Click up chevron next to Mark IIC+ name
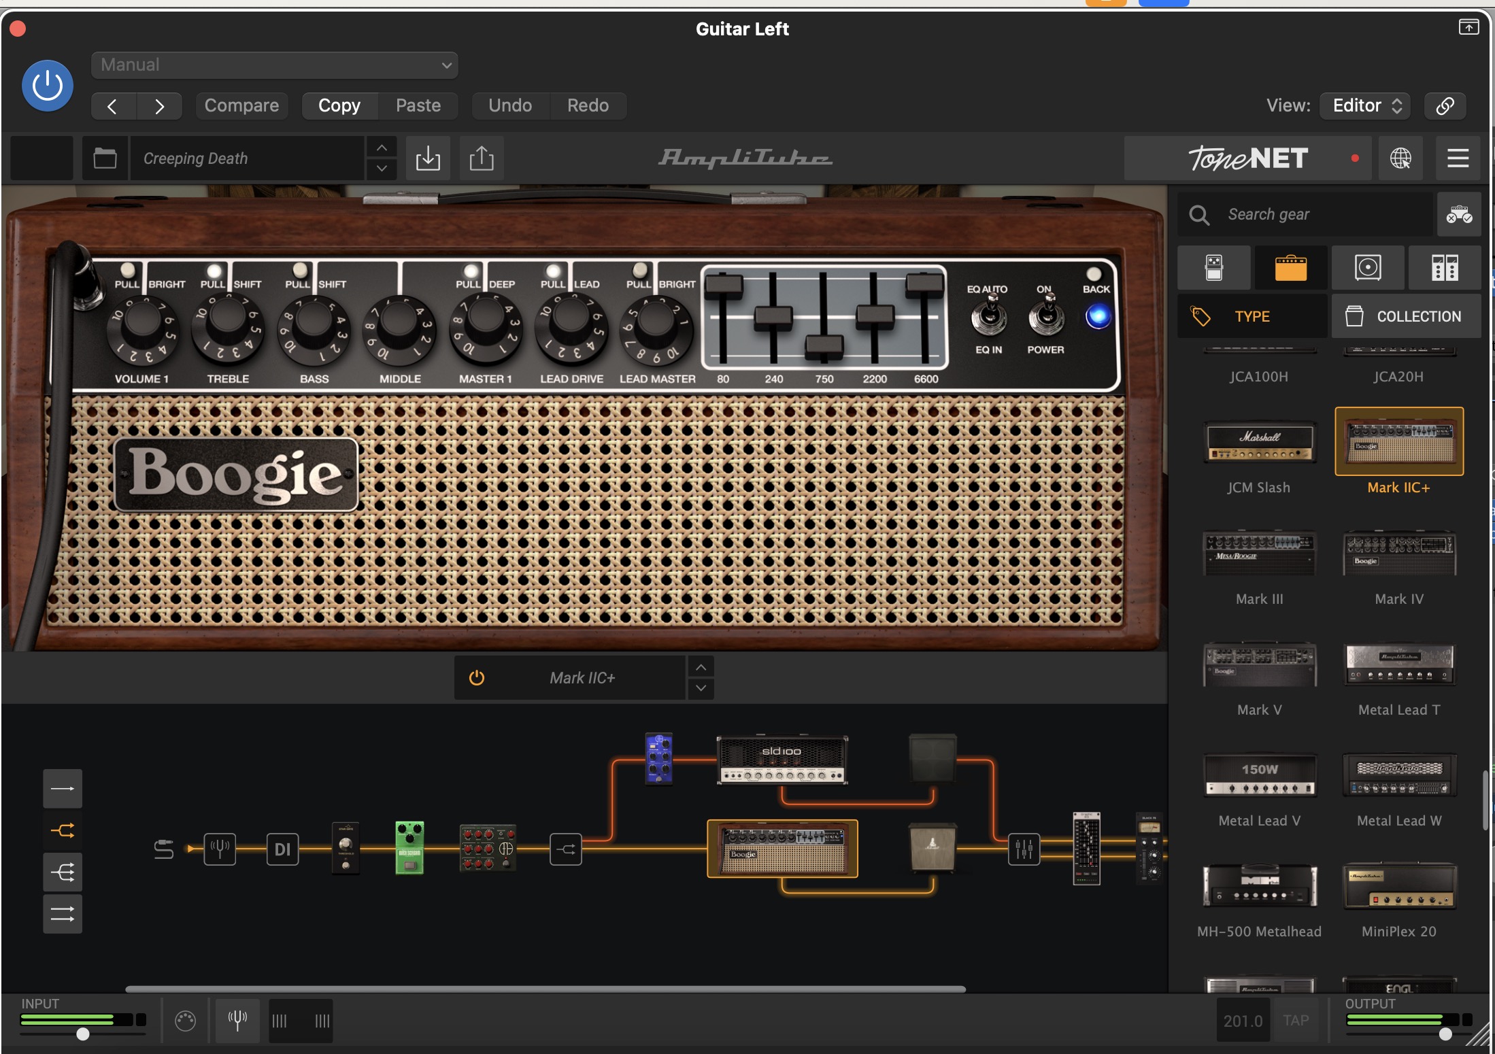The image size is (1495, 1054). pyautogui.click(x=701, y=667)
